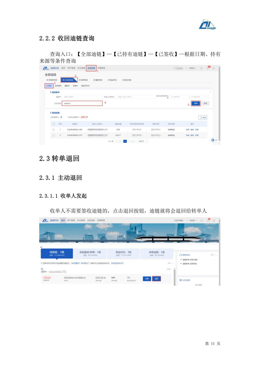This screenshot has width=260, height=367.
Task: Click 迪链科技 logo on 全部迪链 page
Action: [51, 68]
